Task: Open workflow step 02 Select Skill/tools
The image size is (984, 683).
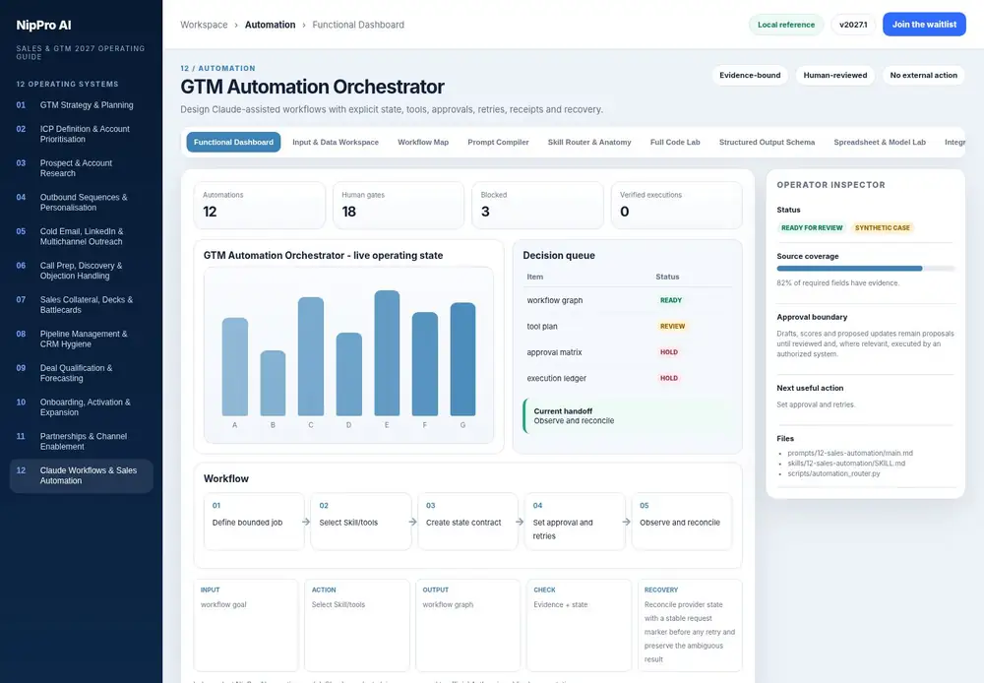Action: [x=361, y=521]
